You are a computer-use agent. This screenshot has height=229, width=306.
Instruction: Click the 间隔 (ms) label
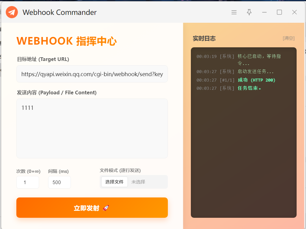(x=58, y=171)
